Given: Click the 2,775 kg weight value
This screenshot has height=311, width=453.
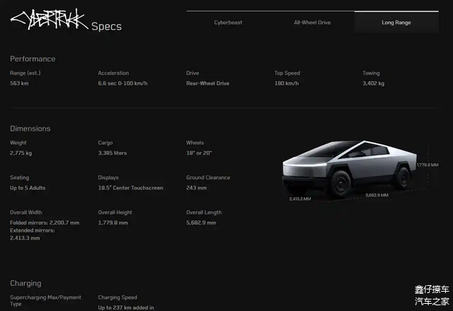Looking at the screenshot, I should tap(20, 153).
